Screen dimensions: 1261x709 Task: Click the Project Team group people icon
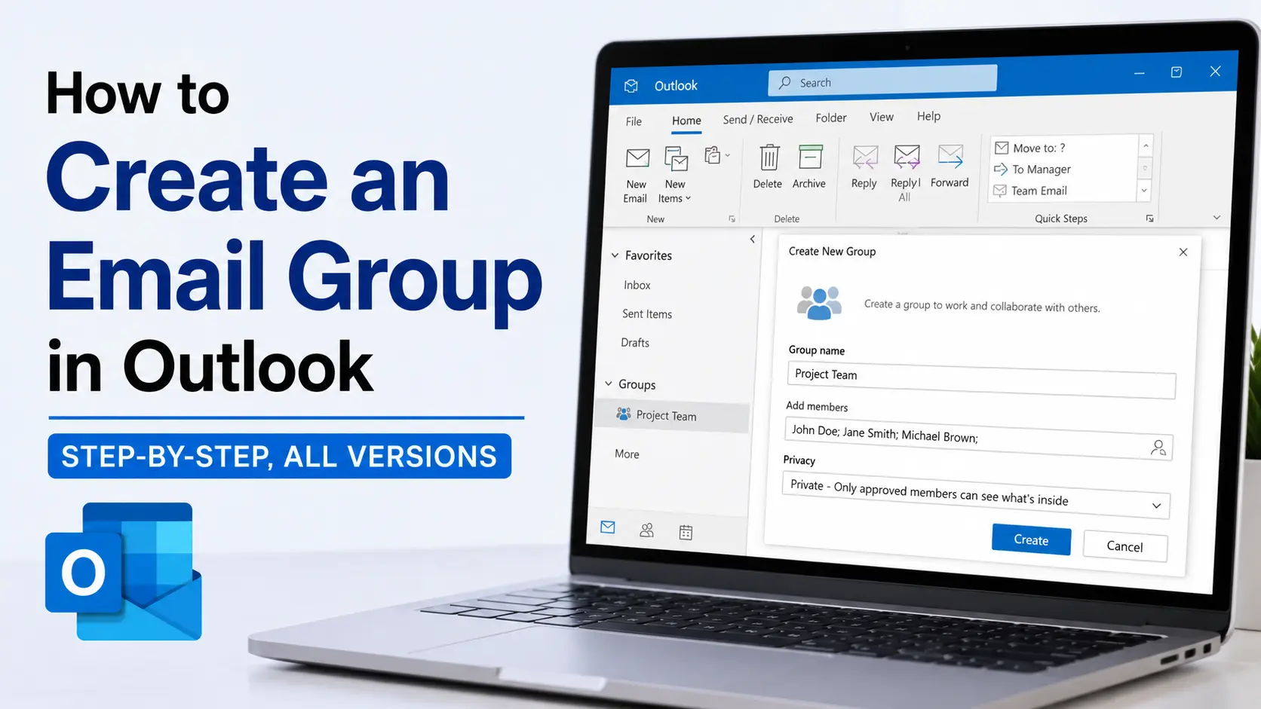coord(623,414)
